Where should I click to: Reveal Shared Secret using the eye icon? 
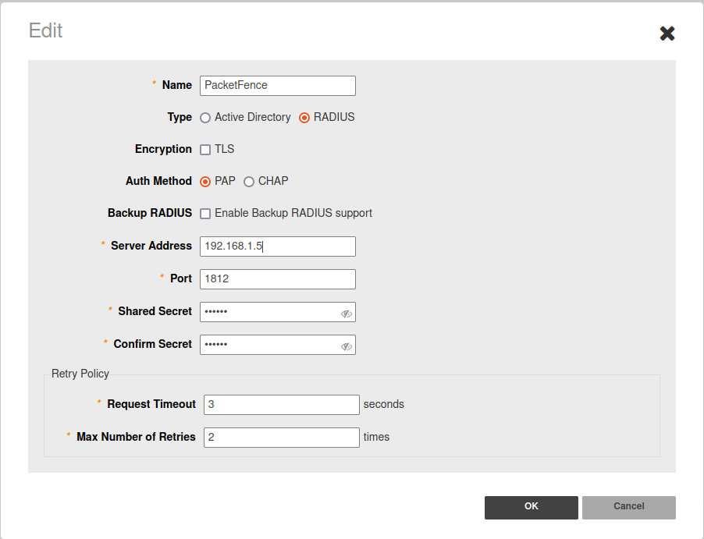(x=347, y=314)
